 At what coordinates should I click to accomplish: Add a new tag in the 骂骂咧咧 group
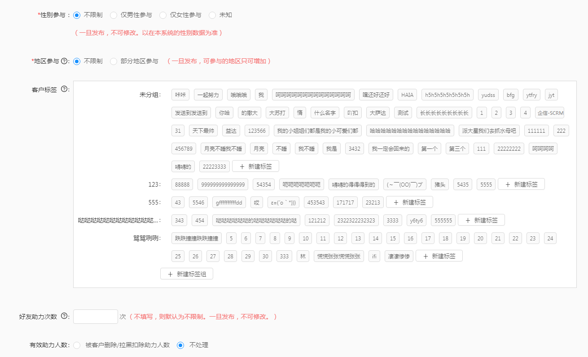(x=439, y=256)
